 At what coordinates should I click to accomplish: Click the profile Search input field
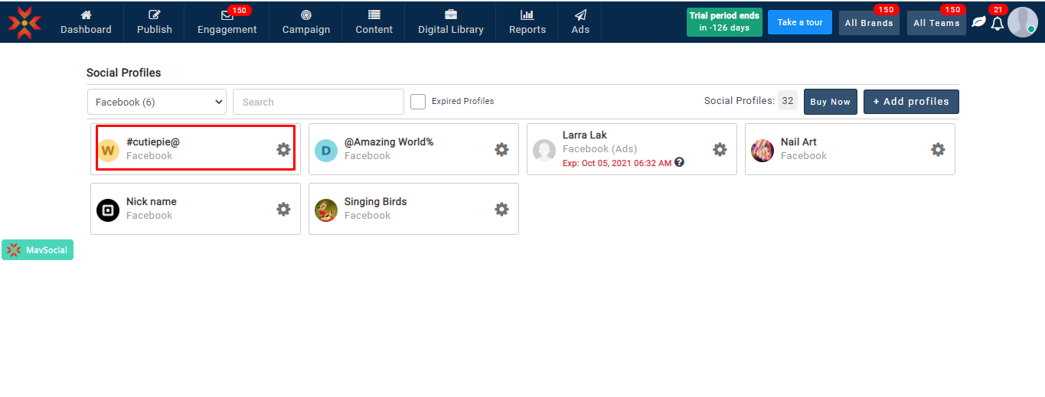tap(318, 102)
